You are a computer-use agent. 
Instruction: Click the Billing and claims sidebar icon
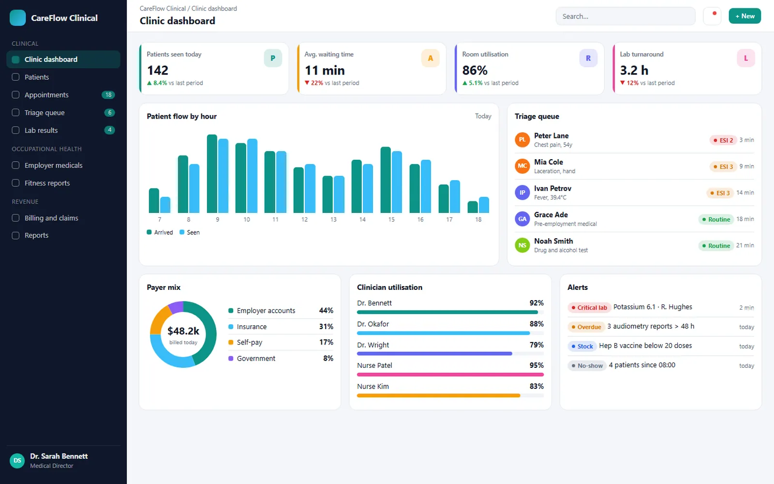(x=15, y=218)
